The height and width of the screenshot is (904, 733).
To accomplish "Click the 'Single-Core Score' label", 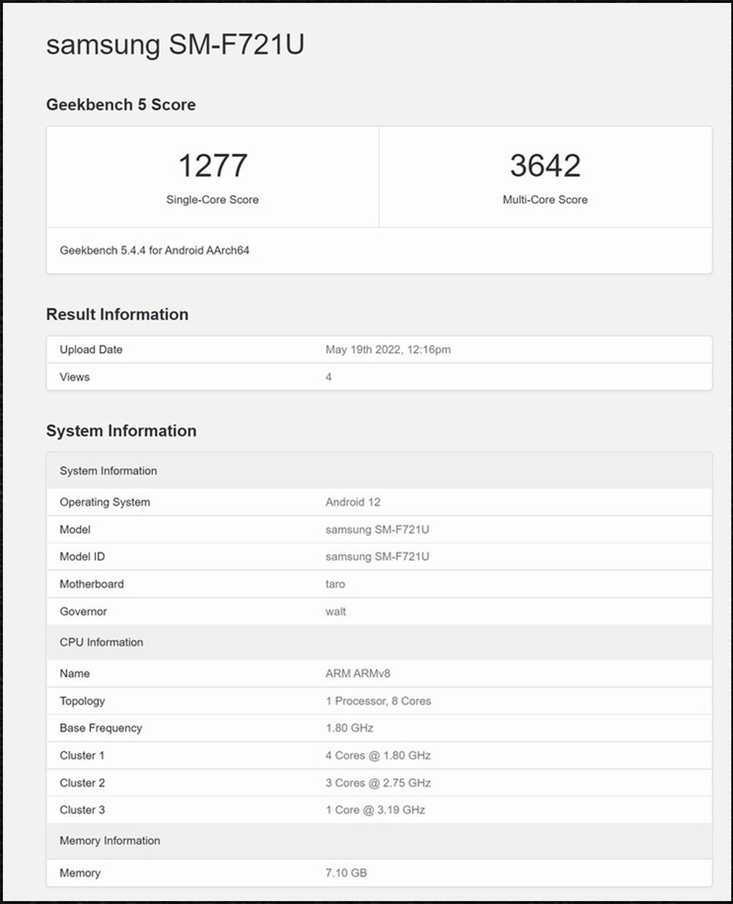I will click(x=212, y=199).
